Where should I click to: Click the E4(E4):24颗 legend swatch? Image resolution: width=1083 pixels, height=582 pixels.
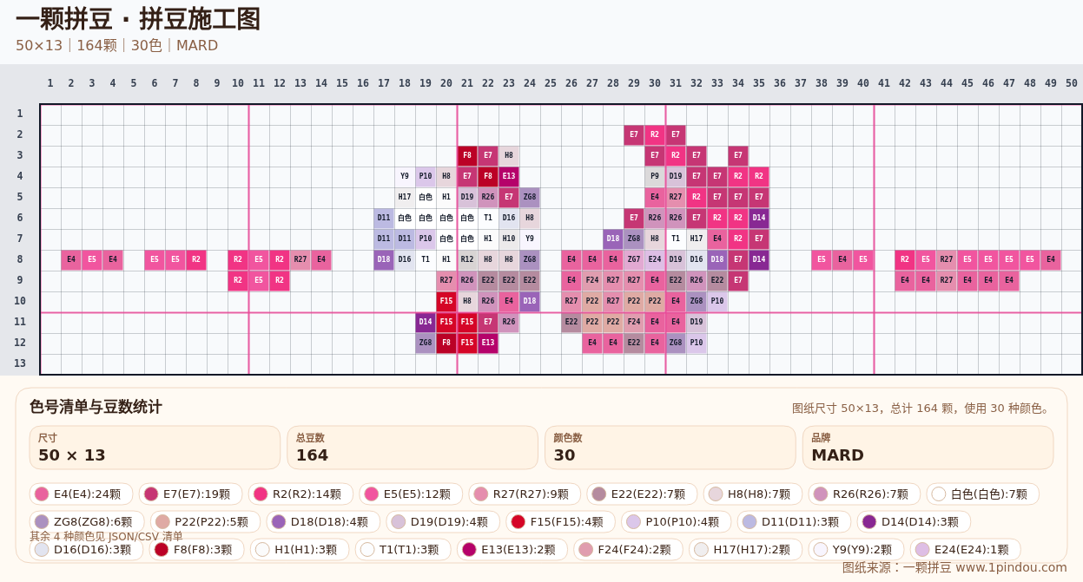tap(81, 494)
